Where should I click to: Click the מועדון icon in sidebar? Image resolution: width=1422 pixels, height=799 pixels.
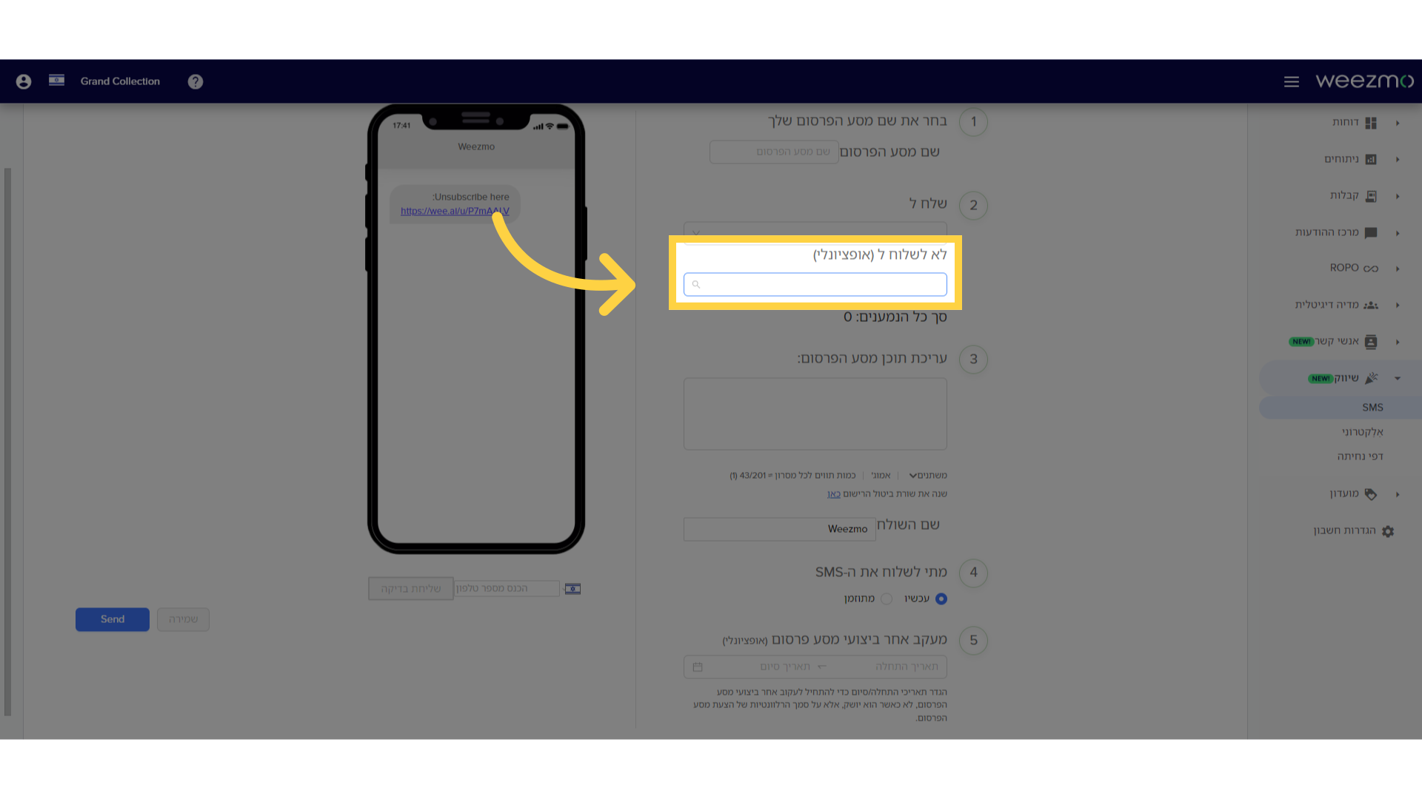point(1372,493)
